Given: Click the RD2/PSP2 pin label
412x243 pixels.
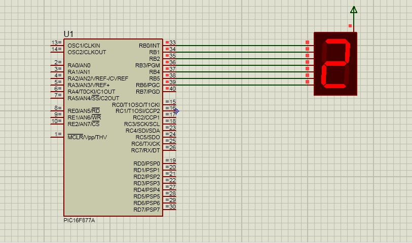Looking at the screenshot, I should point(146,177).
